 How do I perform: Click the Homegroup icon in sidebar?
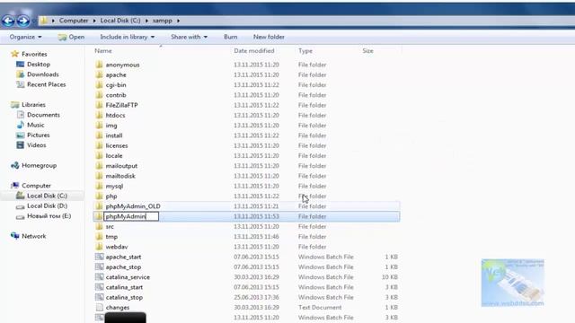(x=14, y=165)
